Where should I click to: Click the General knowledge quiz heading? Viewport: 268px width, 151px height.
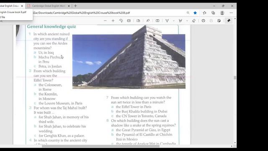(52, 26)
